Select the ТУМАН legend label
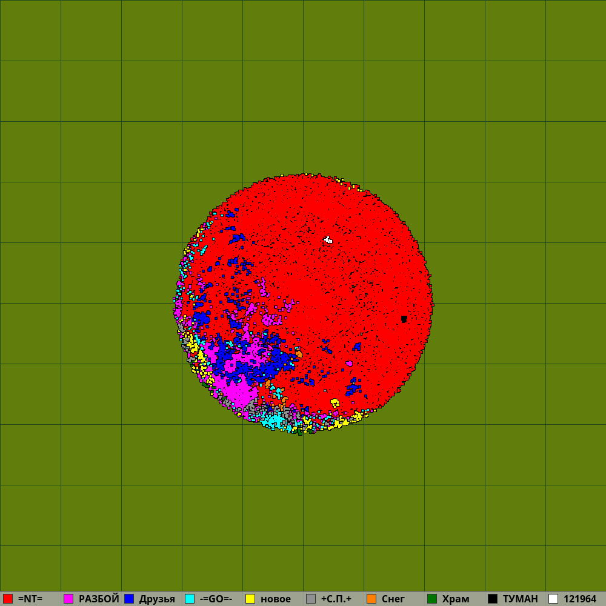606x606 pixels. click(x=520, y=599)
